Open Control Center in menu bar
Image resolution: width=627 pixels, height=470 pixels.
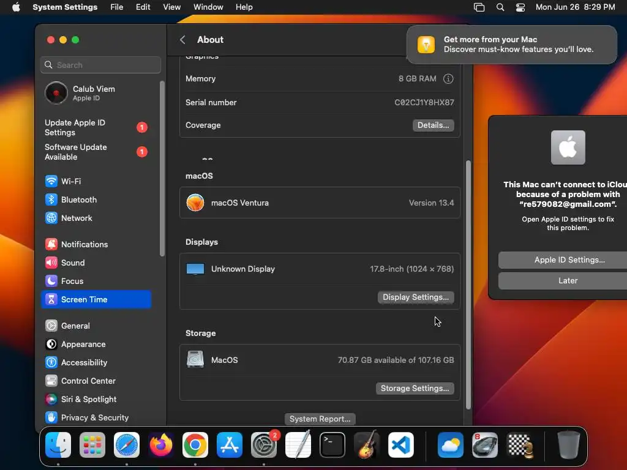(x=520, y=7)
